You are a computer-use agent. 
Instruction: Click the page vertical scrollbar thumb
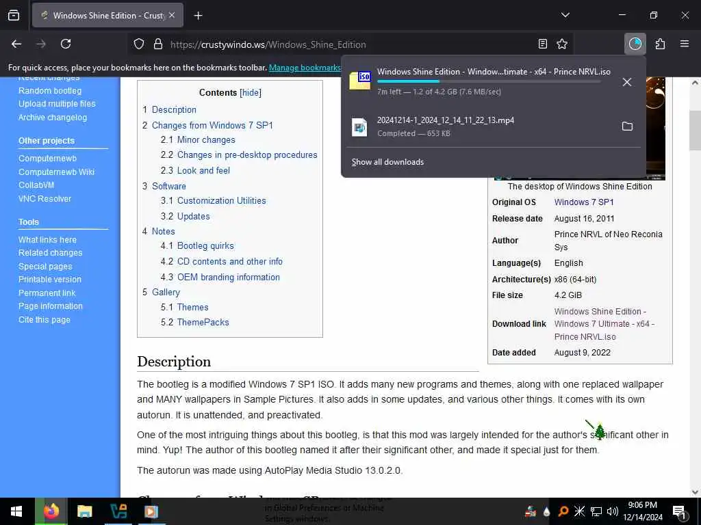coord(695,130)
